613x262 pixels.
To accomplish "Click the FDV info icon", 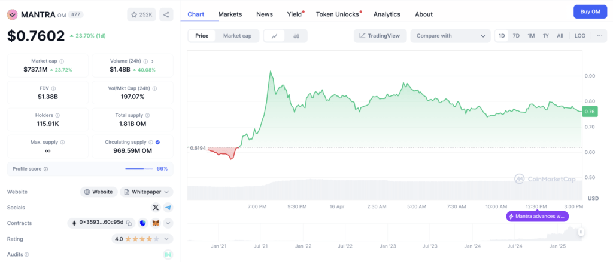I will click(x=53, y=88).
